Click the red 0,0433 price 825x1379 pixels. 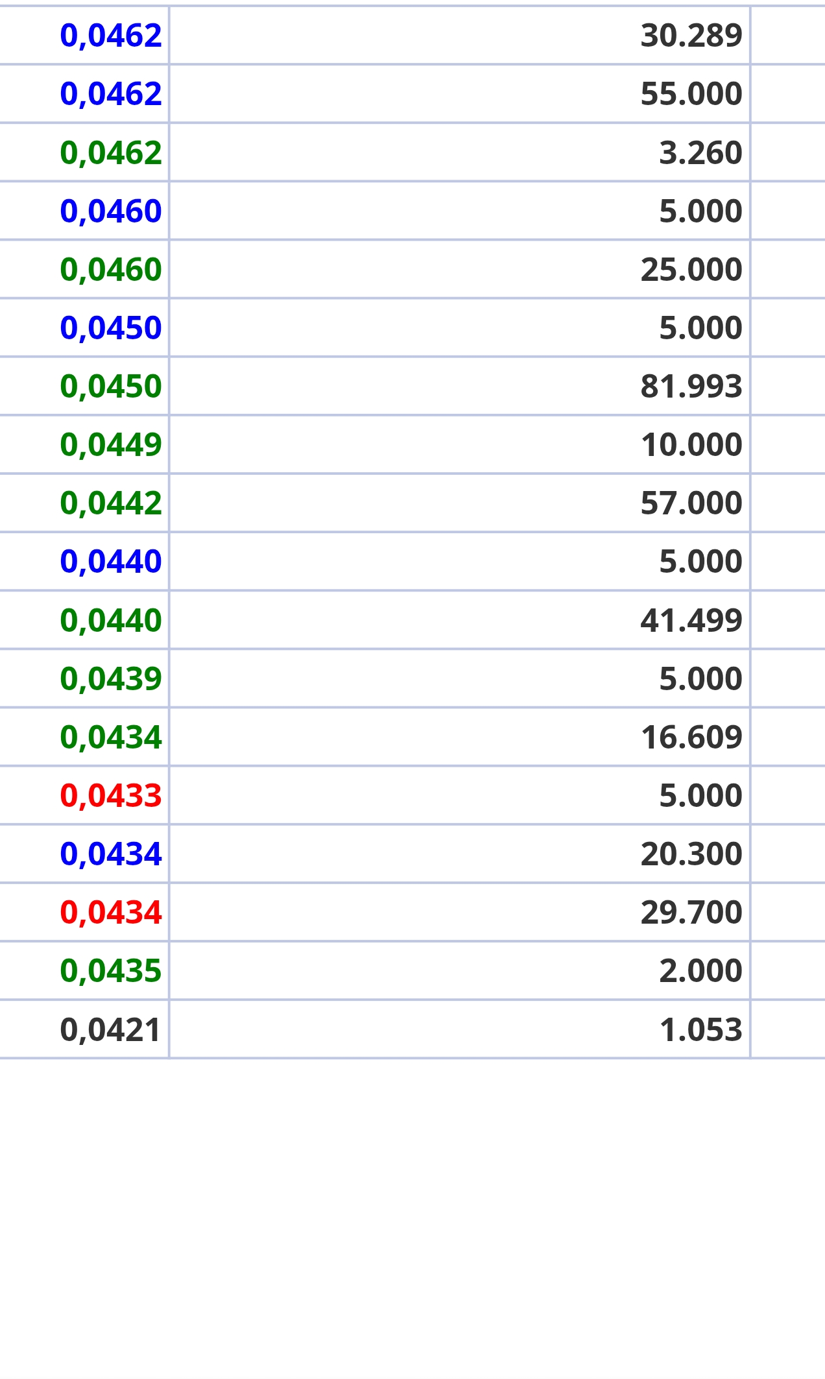pos(110,795)
